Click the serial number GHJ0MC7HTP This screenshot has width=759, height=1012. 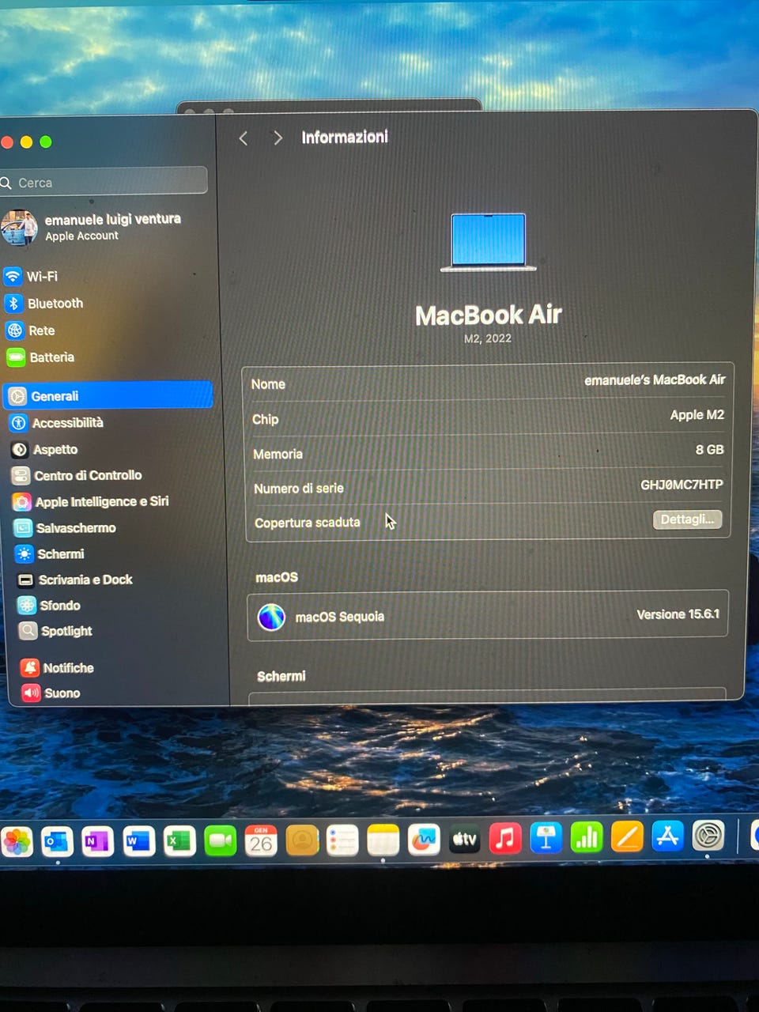coord(682,485)
